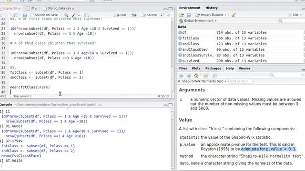Go to Help home page
The width and height of the screenshot is (305, 171).
coord(196,76)
